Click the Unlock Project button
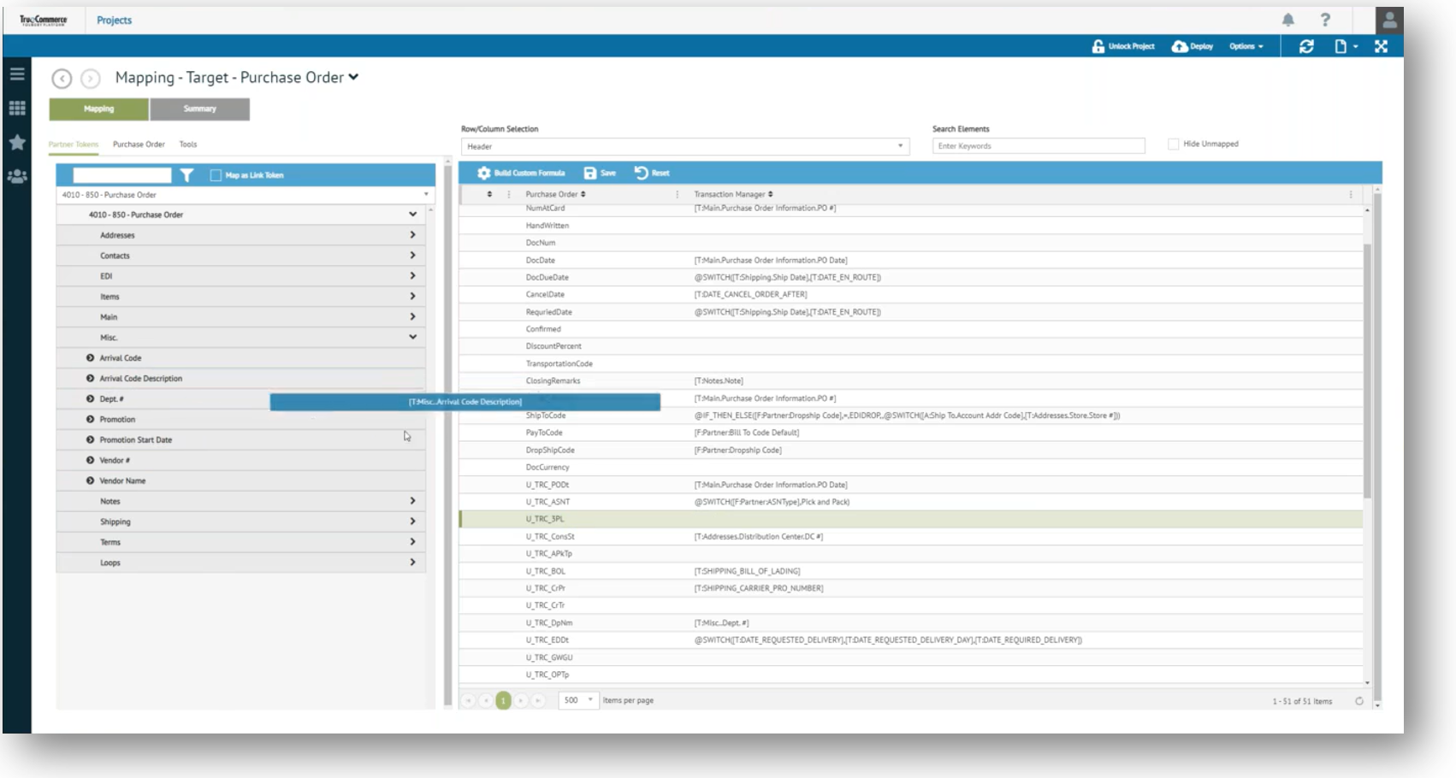The image size is (1456, 778). coord(1123,46)
